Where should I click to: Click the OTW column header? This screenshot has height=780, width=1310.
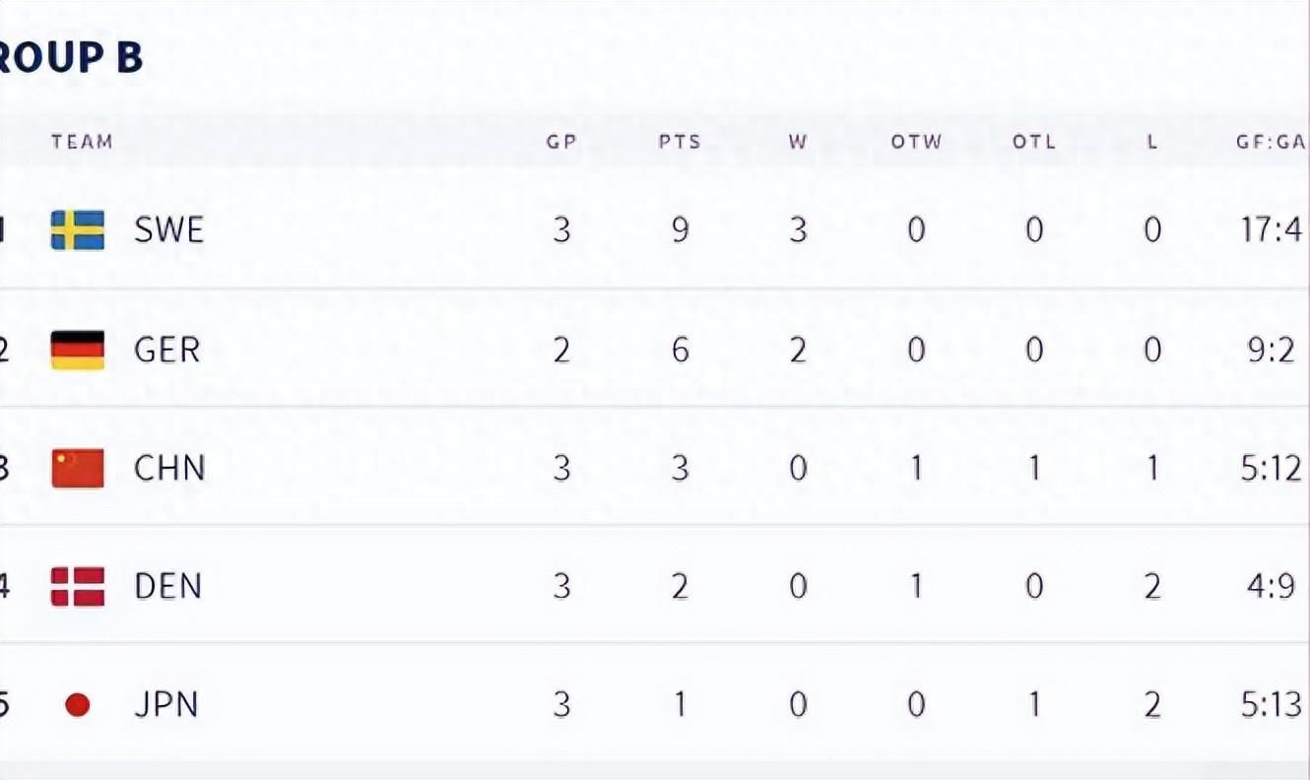click(x=917, y=142)
